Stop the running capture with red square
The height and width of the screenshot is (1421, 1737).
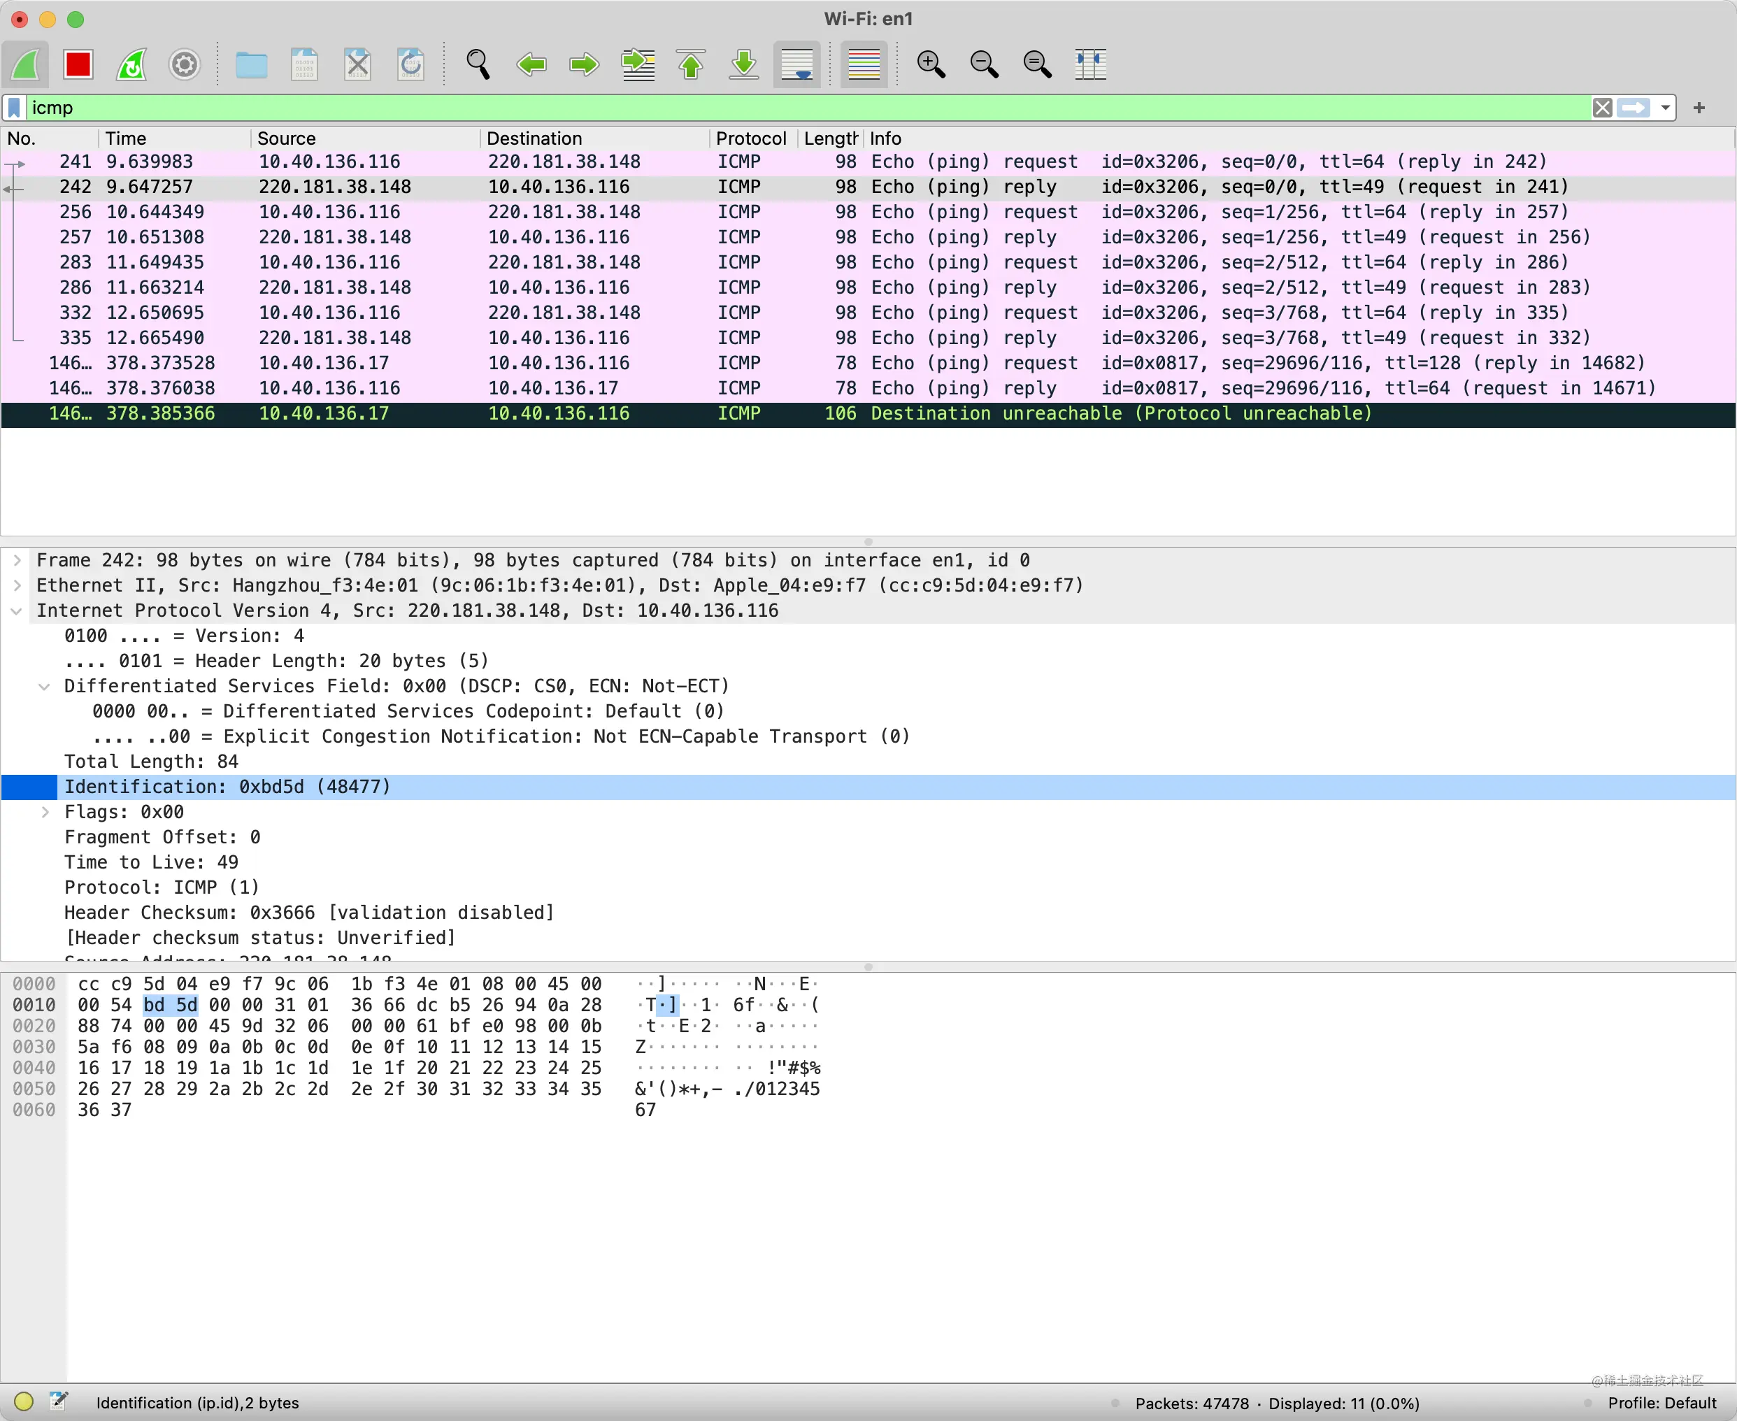click(x=78, y=64)
